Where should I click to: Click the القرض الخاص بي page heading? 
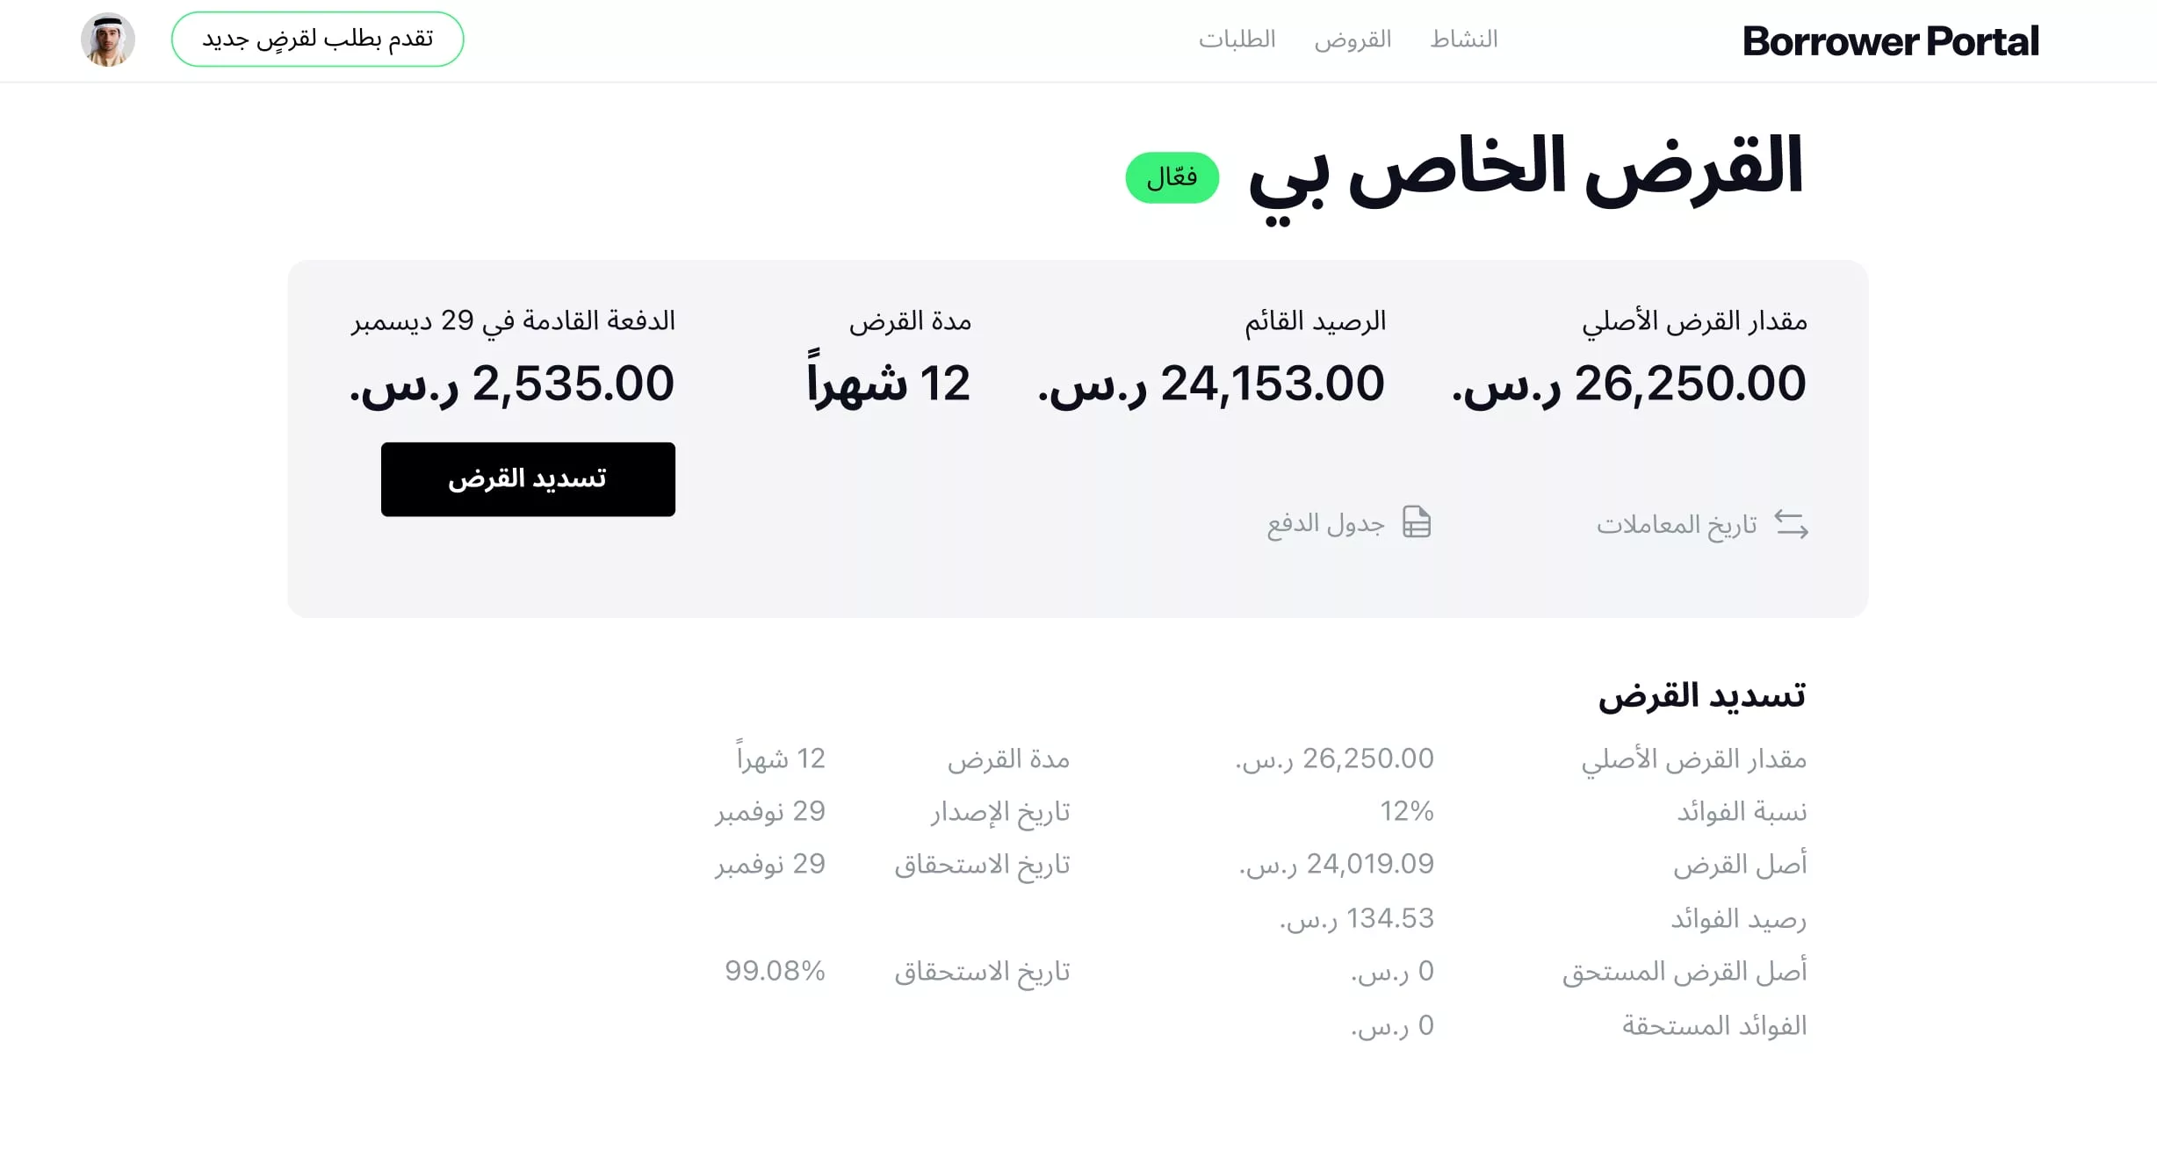(x=1526, y=173)
